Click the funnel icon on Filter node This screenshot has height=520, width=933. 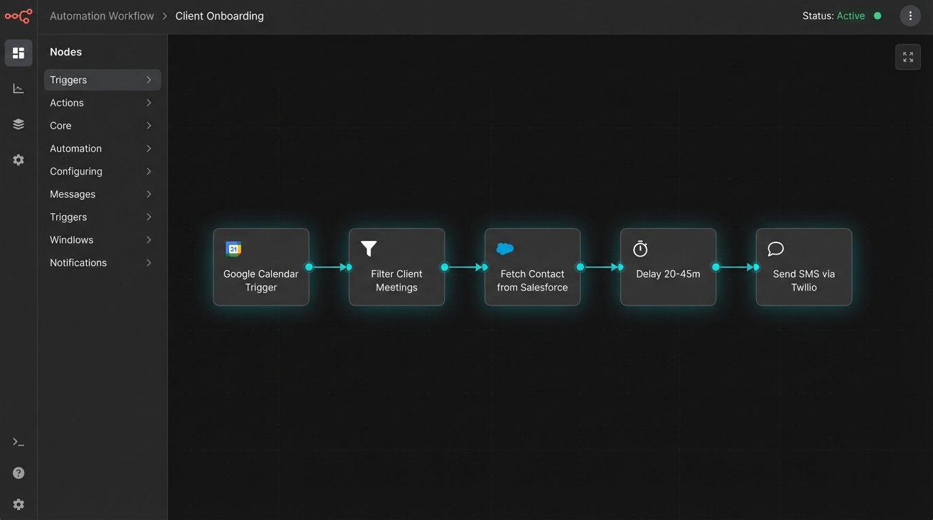369,249
